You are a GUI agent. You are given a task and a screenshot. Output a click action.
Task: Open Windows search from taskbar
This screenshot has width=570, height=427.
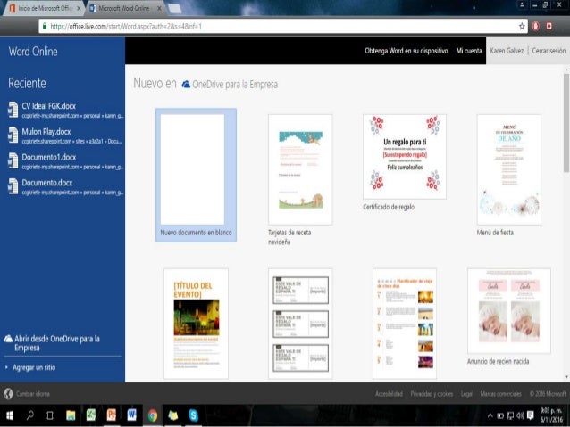click(x=30, y=415)
